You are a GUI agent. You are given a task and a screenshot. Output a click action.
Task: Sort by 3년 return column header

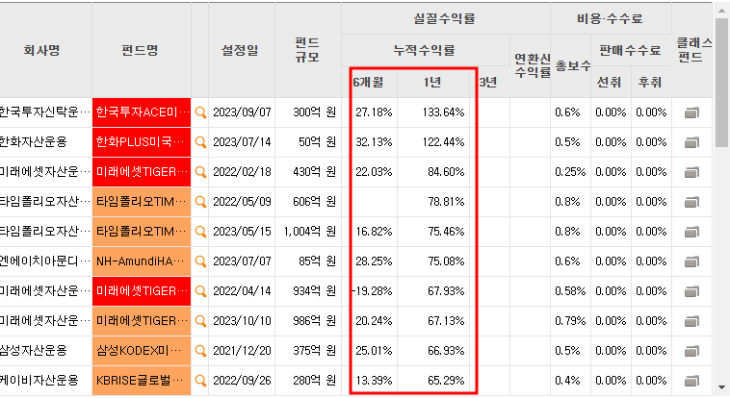point(489,83)
